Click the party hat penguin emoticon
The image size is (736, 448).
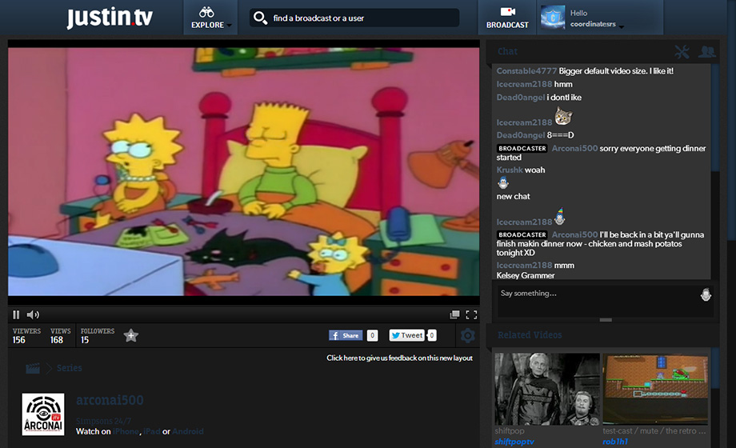click(x=559, y=217)
